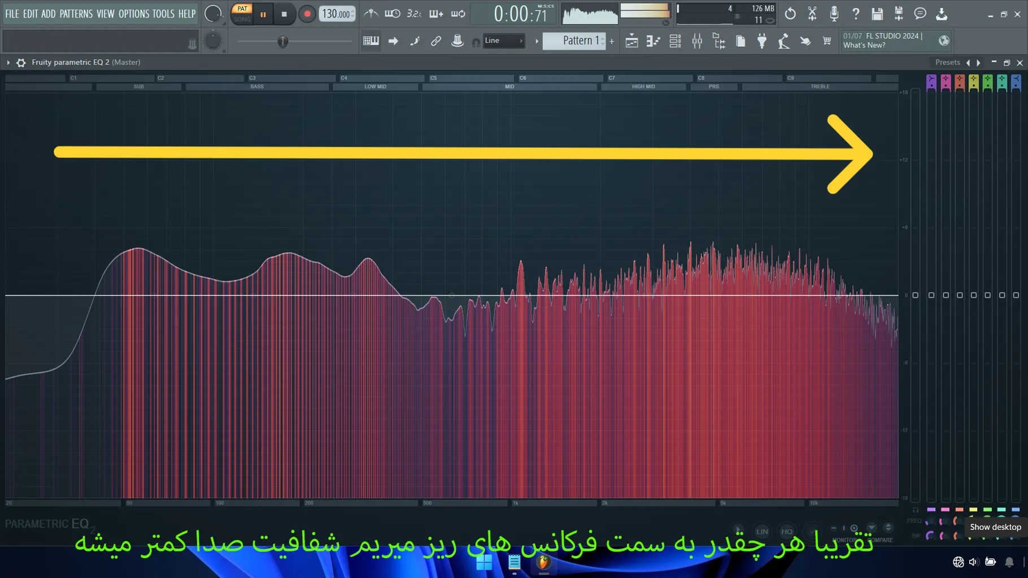Image resolution: width=1028 pixels, height=578 pixels.
Task: Enable the record button
Action: tap(307, 14)
